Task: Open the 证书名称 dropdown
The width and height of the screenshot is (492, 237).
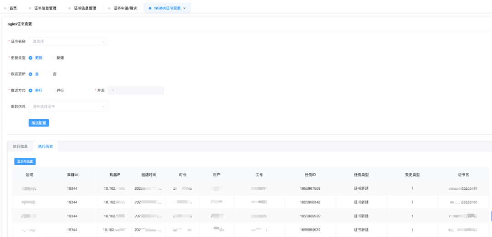Action: 68,41
